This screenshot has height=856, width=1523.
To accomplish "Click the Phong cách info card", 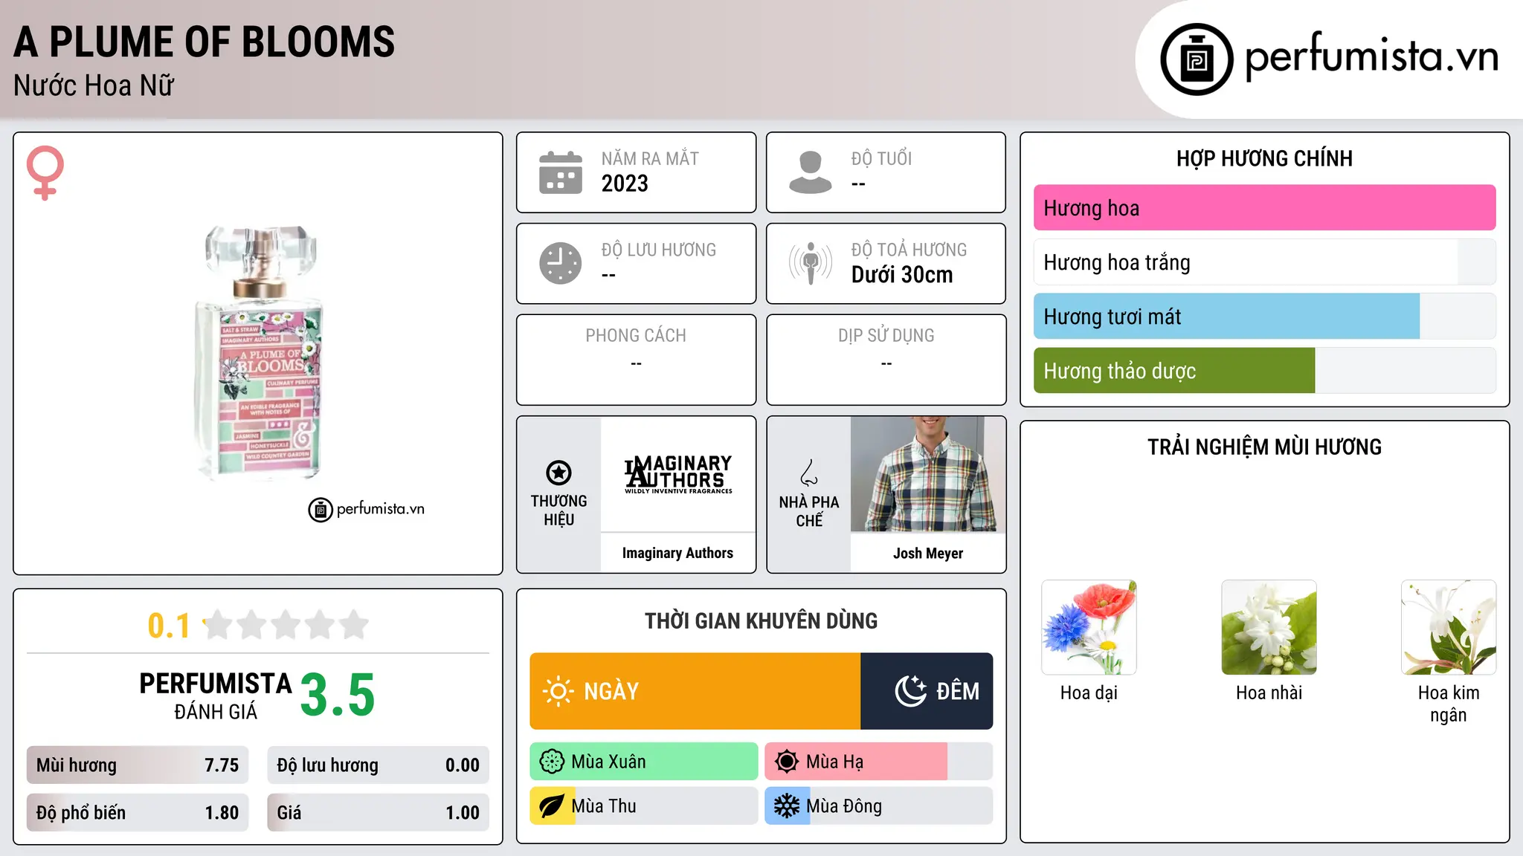I will coord(636,360).
